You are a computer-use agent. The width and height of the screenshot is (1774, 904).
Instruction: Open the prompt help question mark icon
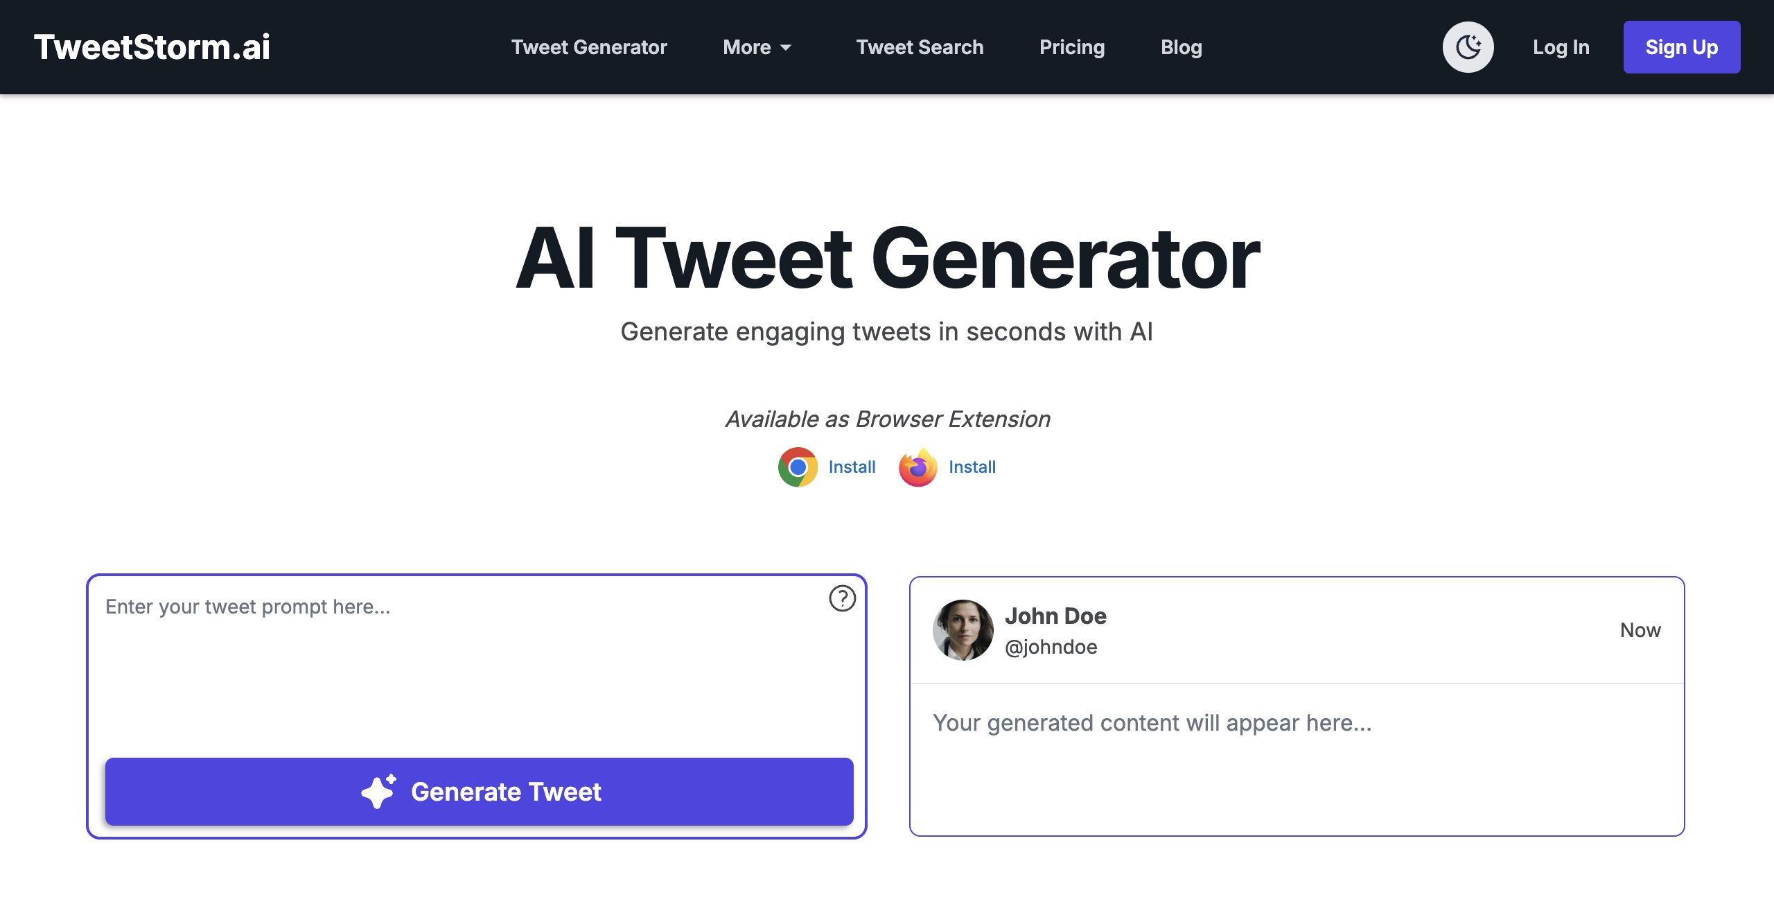pyautogui.click(x=842, y=598)
